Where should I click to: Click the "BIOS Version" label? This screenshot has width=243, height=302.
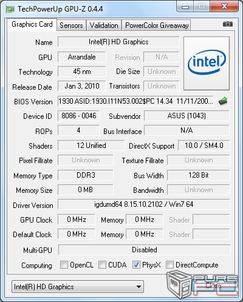click(33, 102)
